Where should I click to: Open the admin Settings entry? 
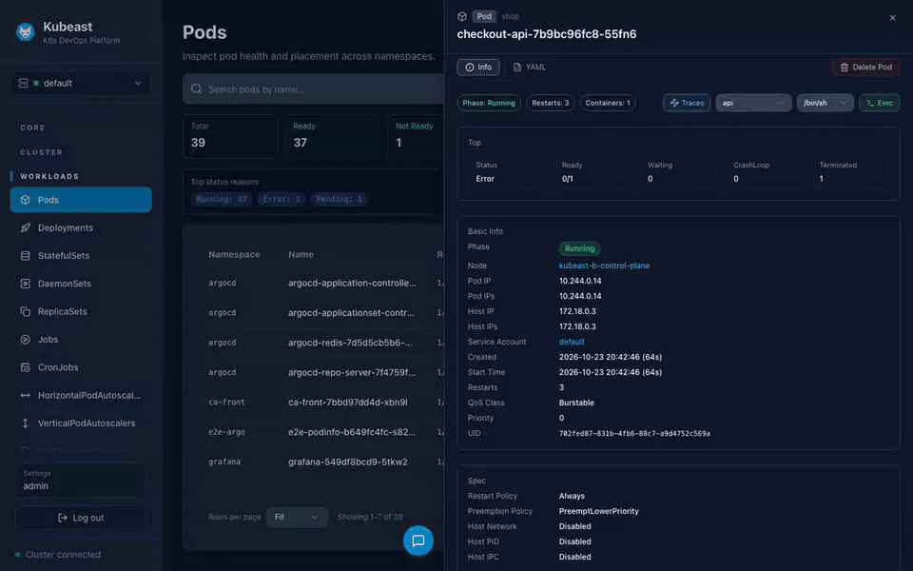point(81,481)
